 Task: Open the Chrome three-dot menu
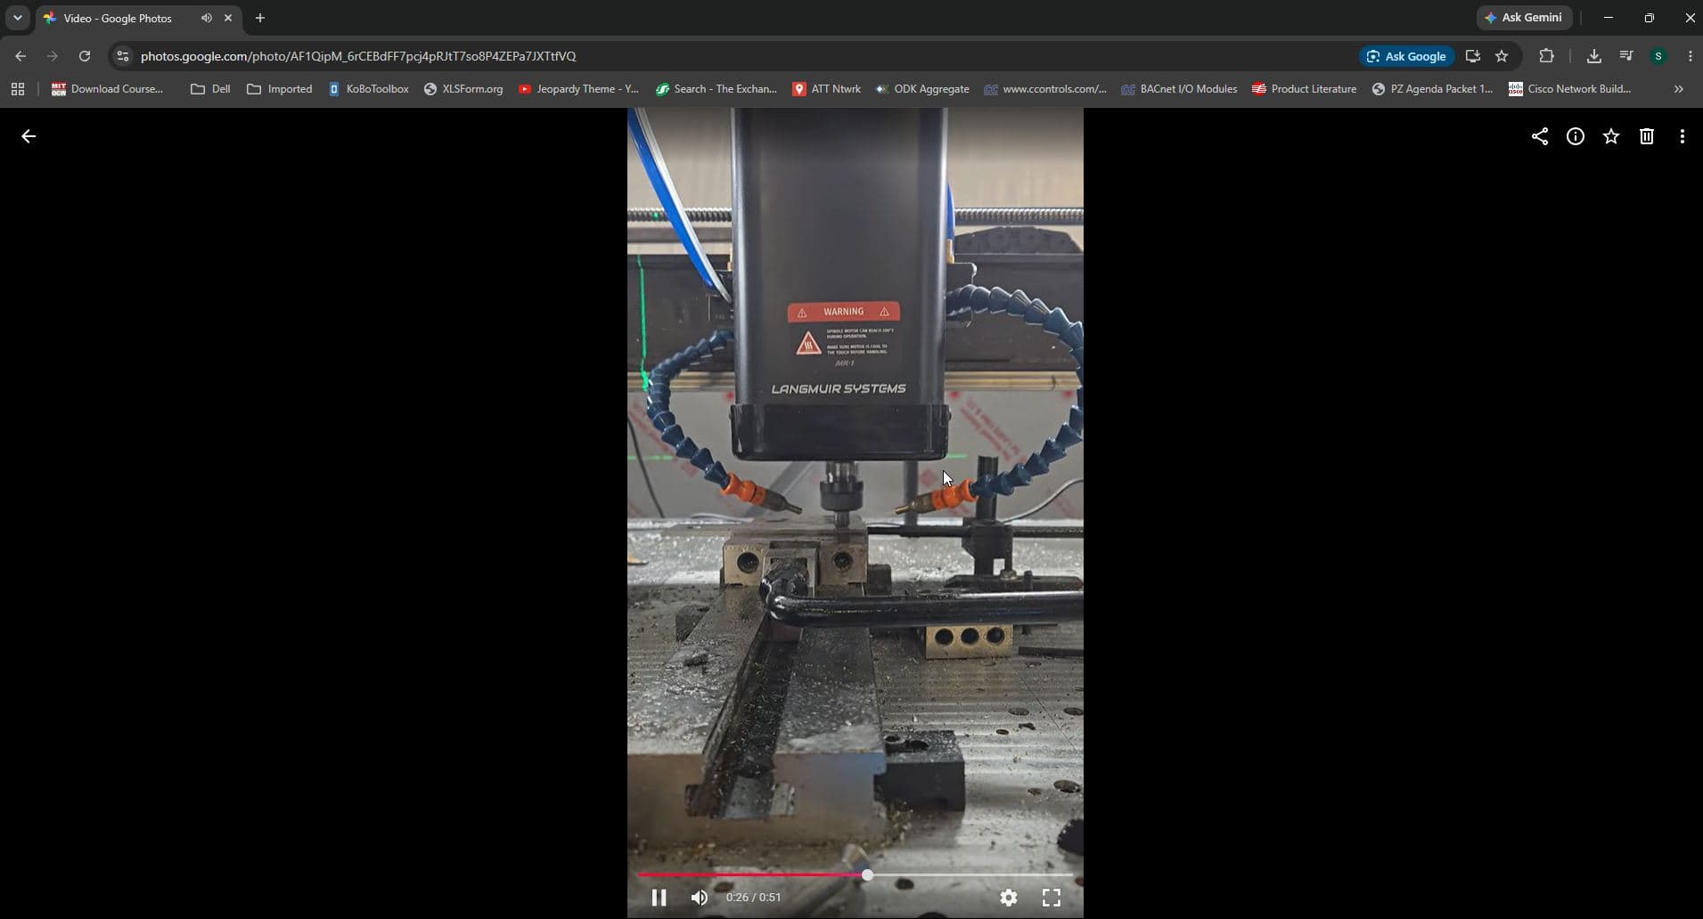pos(1690,56)
